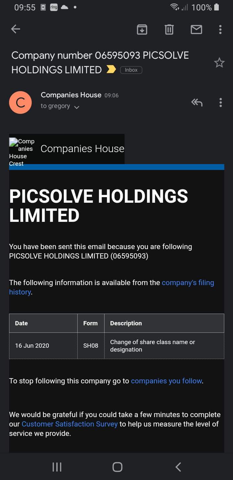Tap the back arrow to exit the email
Screen dimensions: 233x480
tap(16, 29)
